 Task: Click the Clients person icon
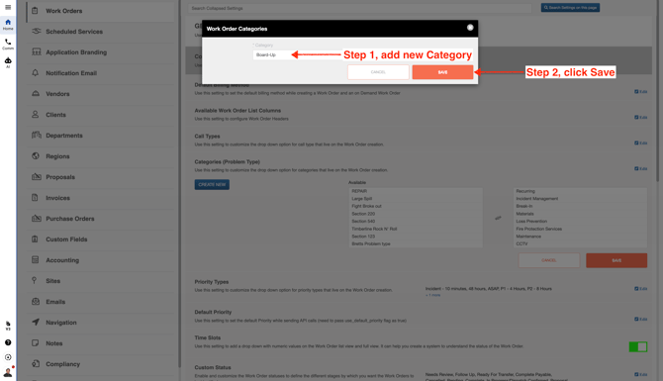(x=35, y=114)
